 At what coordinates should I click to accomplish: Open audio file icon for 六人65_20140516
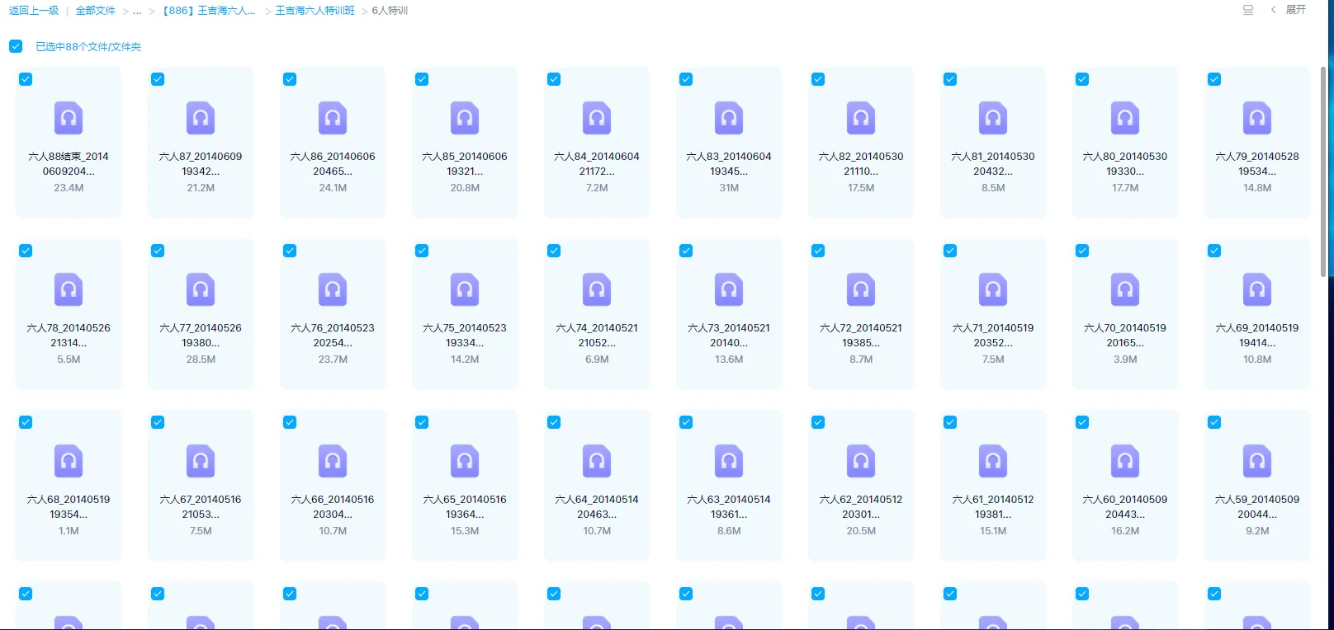point(465,461)
